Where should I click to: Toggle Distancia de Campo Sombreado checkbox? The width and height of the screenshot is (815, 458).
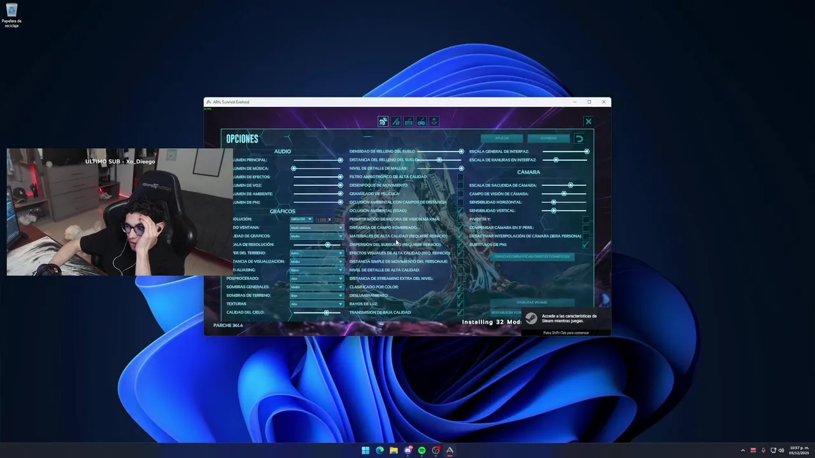click(460, 227)
